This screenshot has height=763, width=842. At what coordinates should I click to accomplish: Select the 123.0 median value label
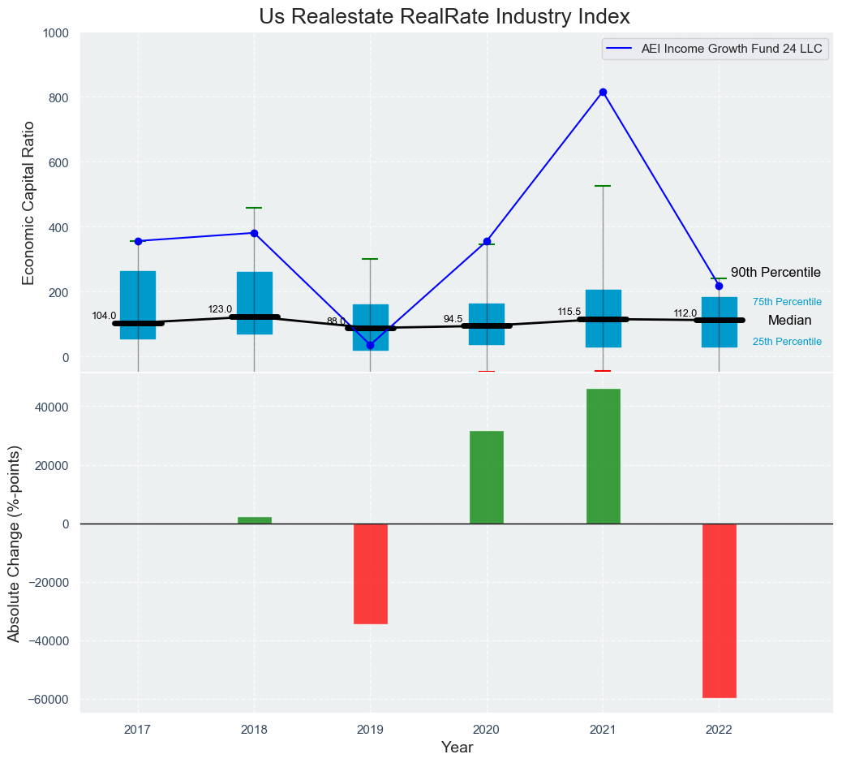tap(220, 309)
